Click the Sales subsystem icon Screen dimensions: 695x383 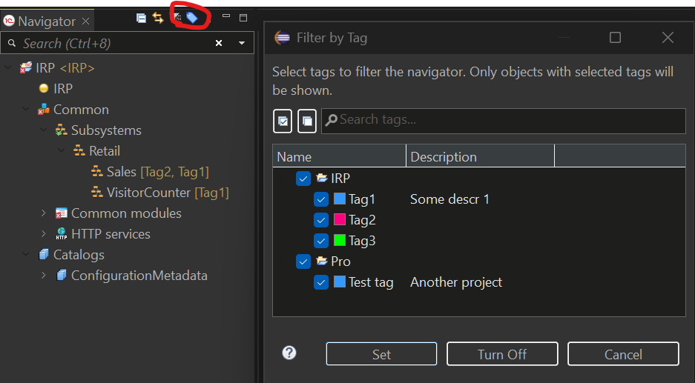click(x=96, y=171)
